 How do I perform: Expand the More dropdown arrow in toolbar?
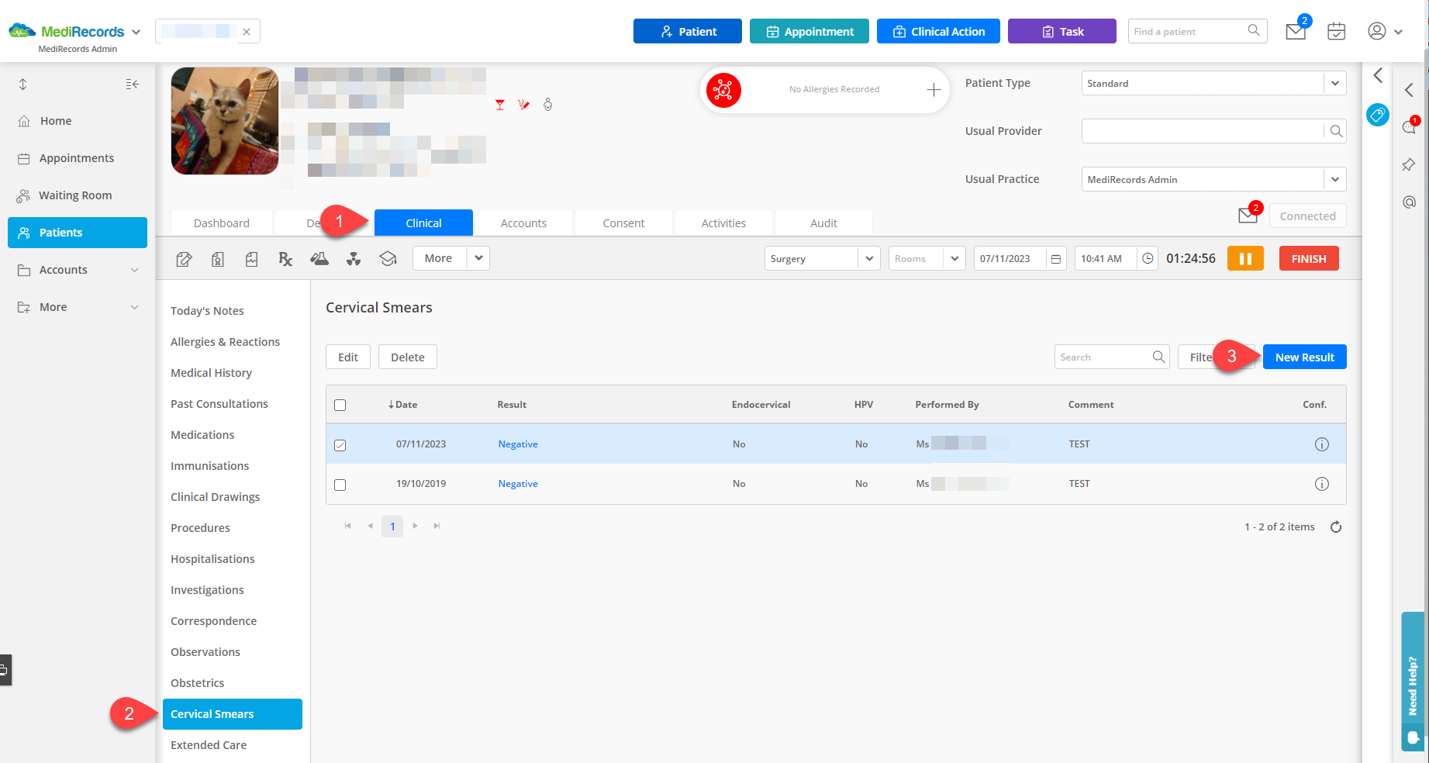478,258
